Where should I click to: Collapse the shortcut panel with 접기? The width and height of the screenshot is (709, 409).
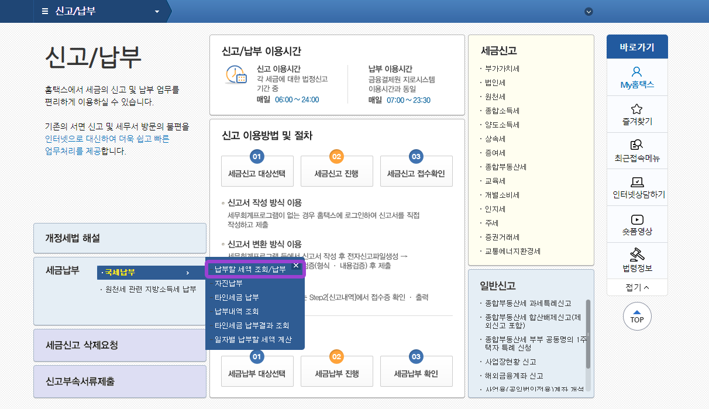tap(637, 287)
